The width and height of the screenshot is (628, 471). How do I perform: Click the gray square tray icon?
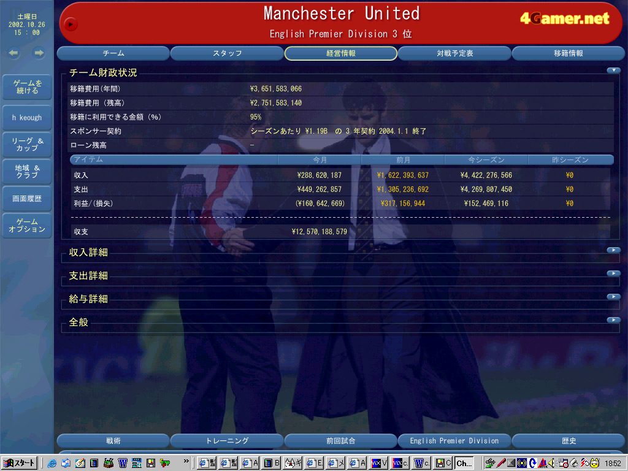(x=511, y=464)
